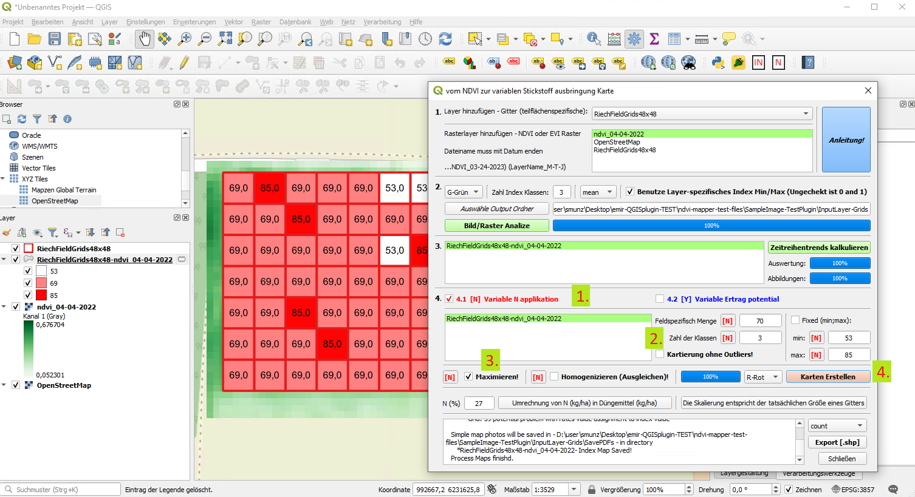Open the Show Map Tips speech bubble
Image resolution: width=915 pixels, height=497 pixels.
click(729, 39)
